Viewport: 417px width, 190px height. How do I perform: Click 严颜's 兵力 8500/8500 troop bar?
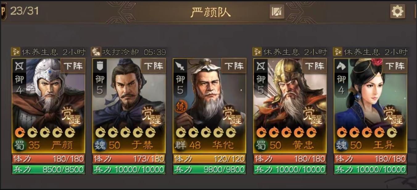point(48,169)
